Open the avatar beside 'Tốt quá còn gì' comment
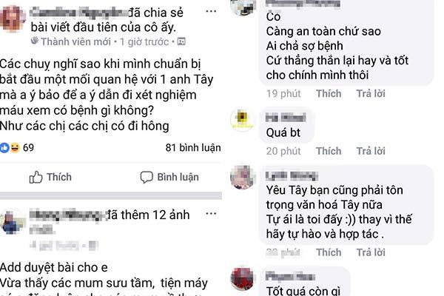Image resolution: width=444 pixels, height=296 pixels. coord(243,279)
